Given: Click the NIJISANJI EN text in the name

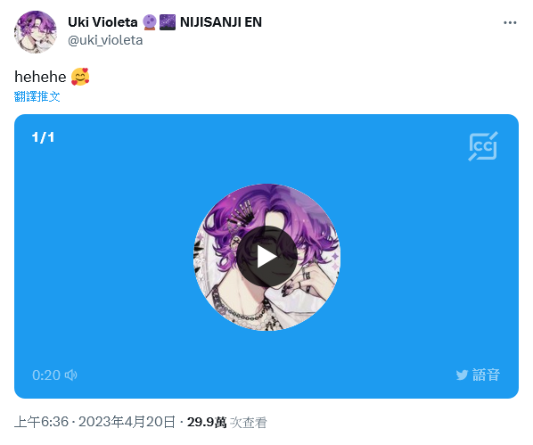Looking at the screenshot, I should [x=221, y=22].
